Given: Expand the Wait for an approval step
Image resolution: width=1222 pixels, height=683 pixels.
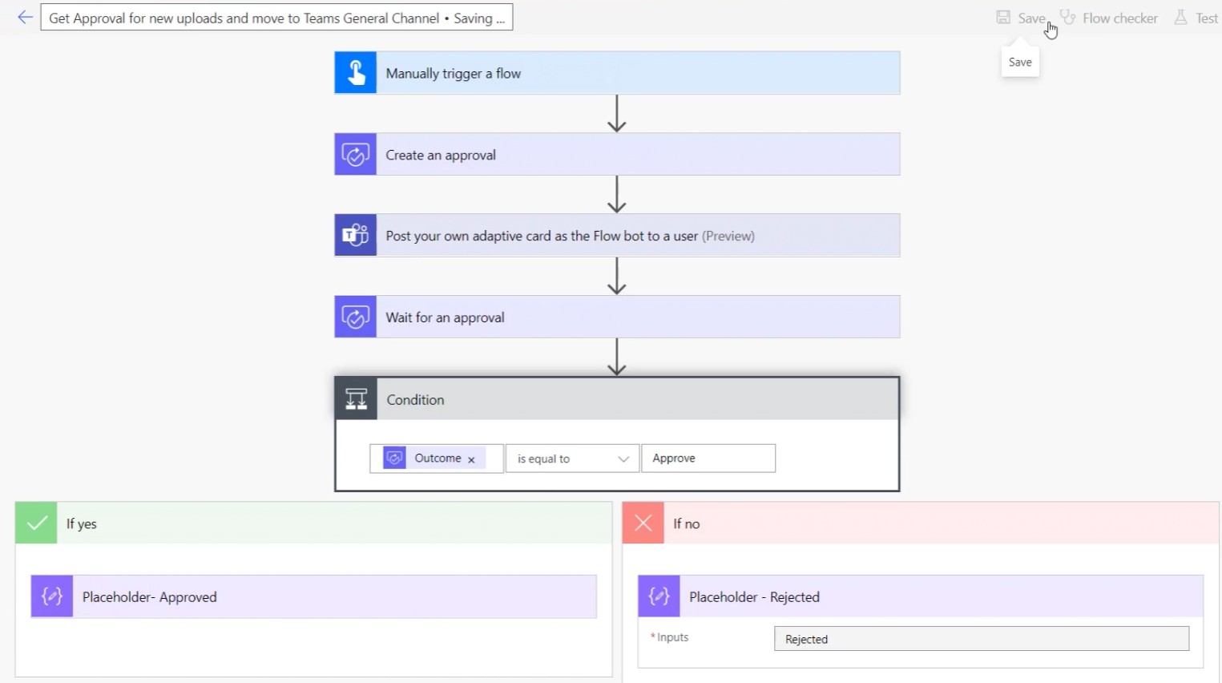Looking at the screenshot, I should click(x=617, y=317).
